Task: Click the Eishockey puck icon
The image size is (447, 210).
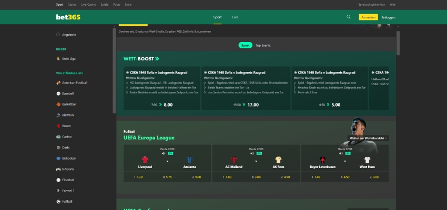Action: coord(58,158)
